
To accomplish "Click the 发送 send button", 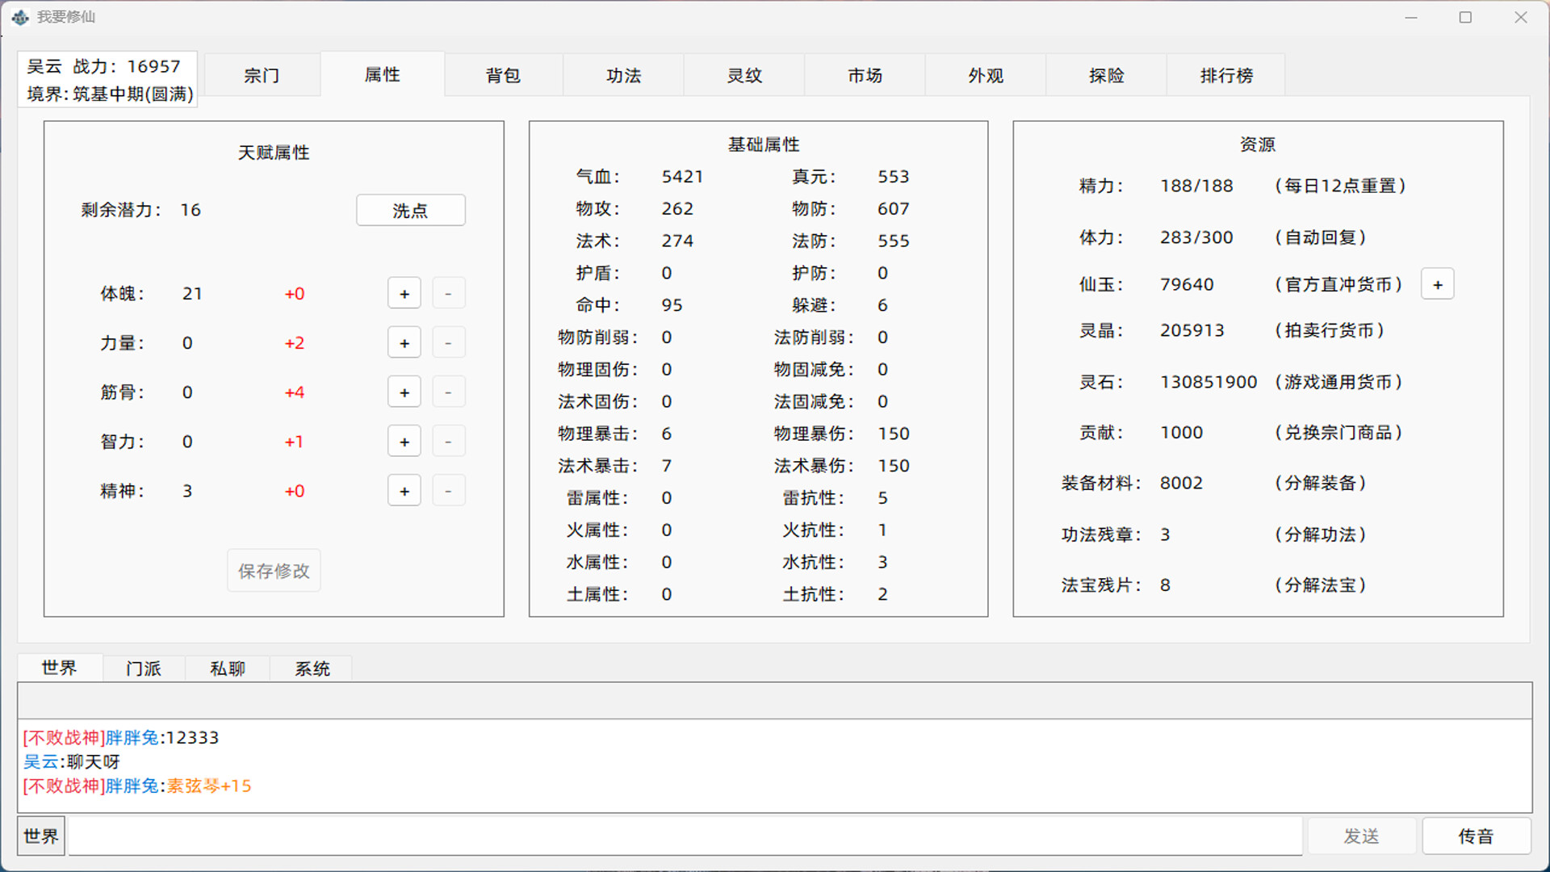I will [x=1361, y=836].
